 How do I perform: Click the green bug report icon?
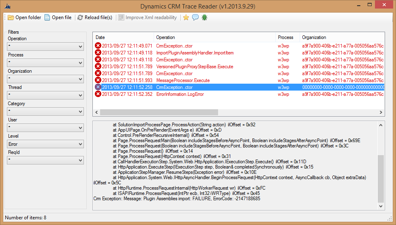[x=205, y=17]
